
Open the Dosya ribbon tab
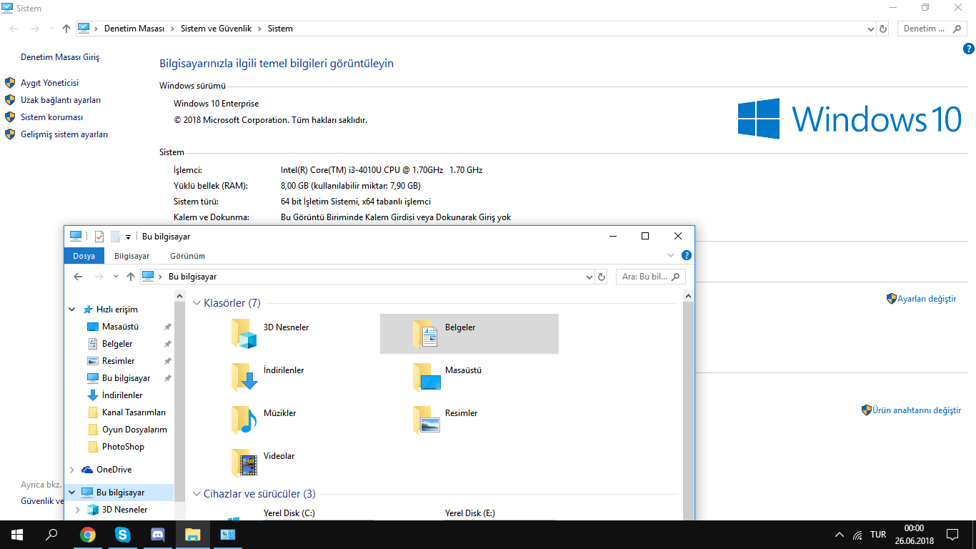tap(84, 256)
